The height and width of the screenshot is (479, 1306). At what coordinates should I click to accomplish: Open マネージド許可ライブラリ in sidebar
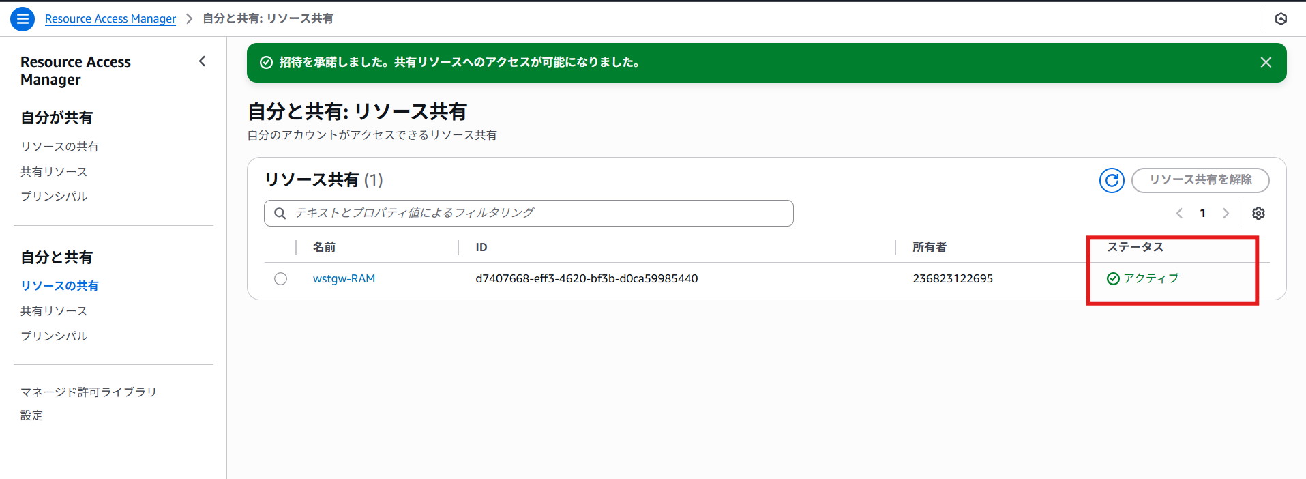coord(89,392)
